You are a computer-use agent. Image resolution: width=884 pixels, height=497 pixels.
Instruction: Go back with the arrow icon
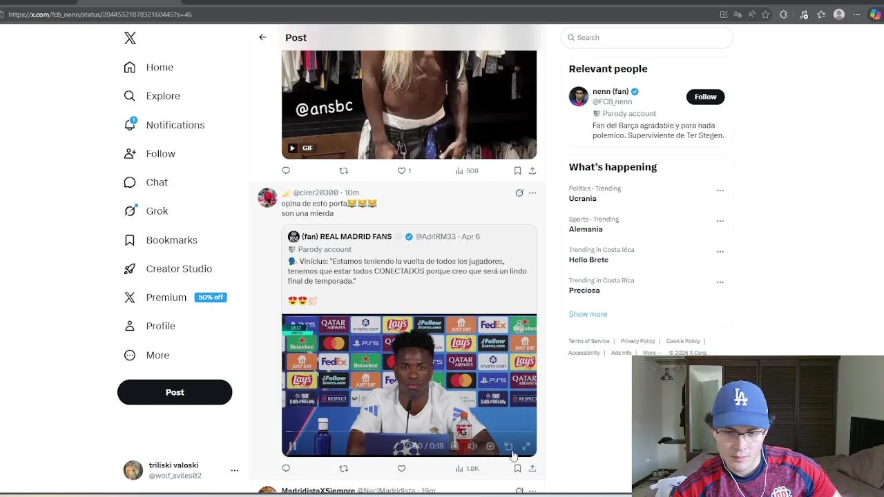point(262,37)
